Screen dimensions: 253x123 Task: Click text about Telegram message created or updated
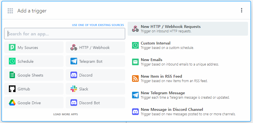point(185,98)
